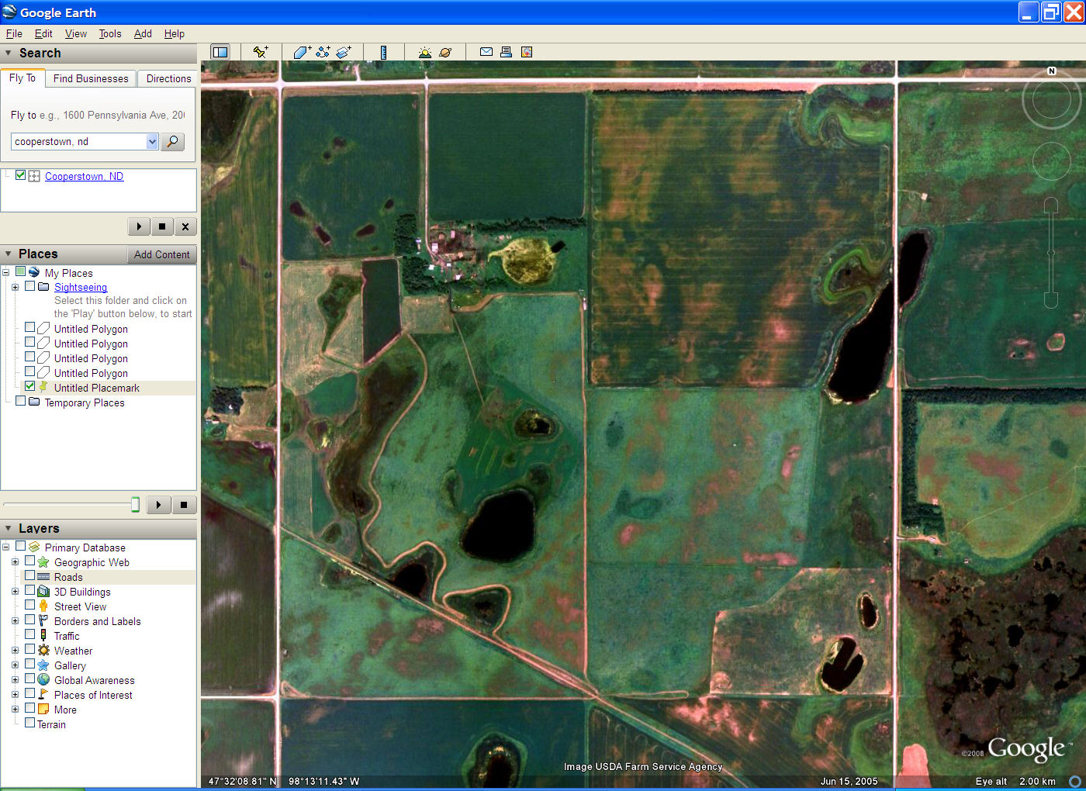
Task: Open the Add menu
Action: 143,33
